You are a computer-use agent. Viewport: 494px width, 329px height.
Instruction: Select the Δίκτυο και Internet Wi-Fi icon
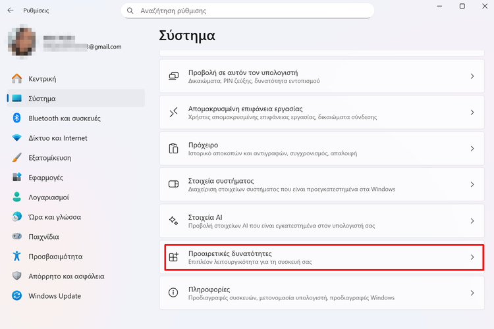(17, 138)
